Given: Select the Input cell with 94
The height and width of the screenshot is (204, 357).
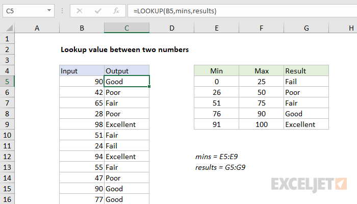Looking at the screenshot, I should (x=82, y=157).
